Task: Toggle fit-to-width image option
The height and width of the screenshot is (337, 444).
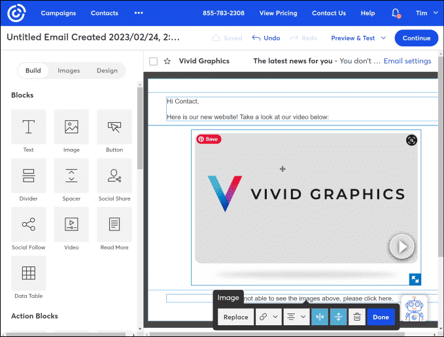Action: (320, 317)
